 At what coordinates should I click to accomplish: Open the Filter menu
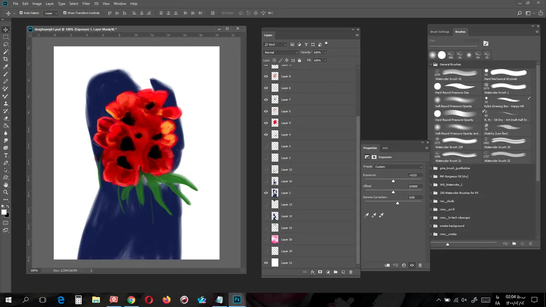86,3
